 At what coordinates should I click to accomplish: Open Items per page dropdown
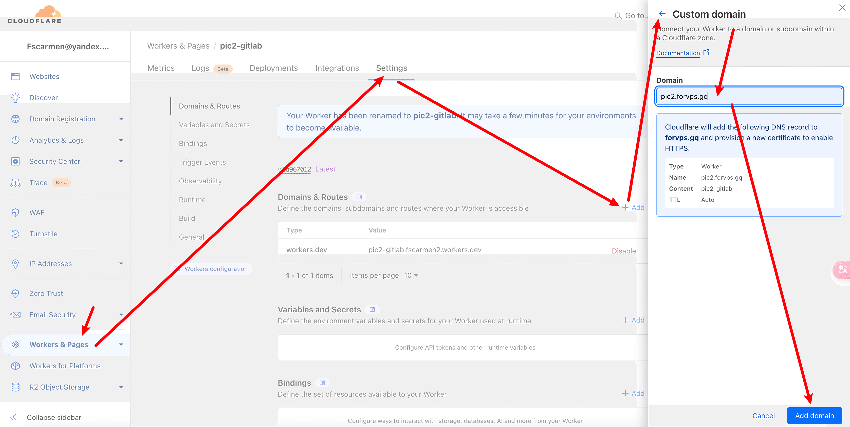(411, 275)
